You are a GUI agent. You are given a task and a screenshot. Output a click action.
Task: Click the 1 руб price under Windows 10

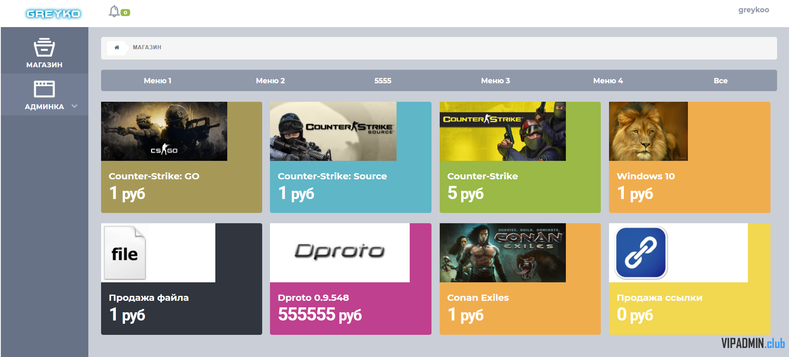click(x=635, y=193)
